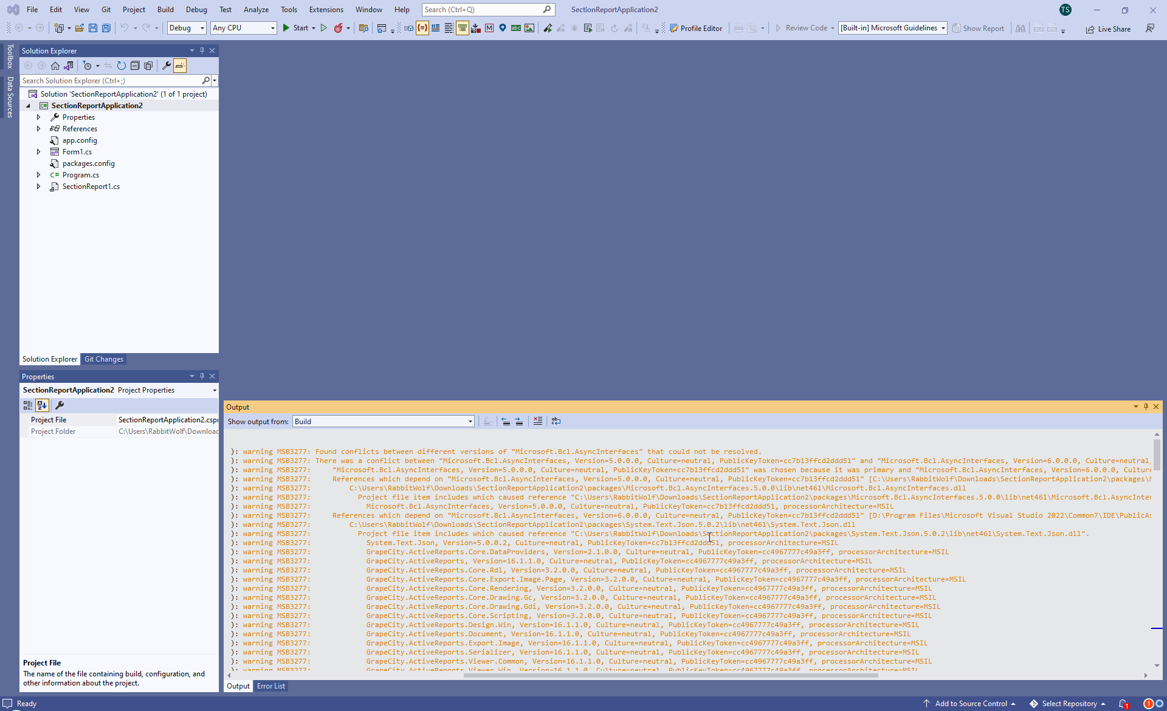Viewport: 1167px width, 711px height.
Task: Switch to the Error List tab
Action: coord(270,686)
